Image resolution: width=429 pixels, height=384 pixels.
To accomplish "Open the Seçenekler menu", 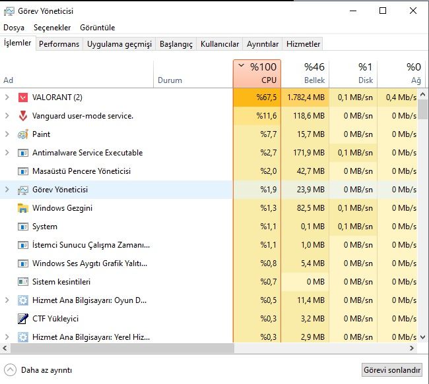I will coord(52,28).
